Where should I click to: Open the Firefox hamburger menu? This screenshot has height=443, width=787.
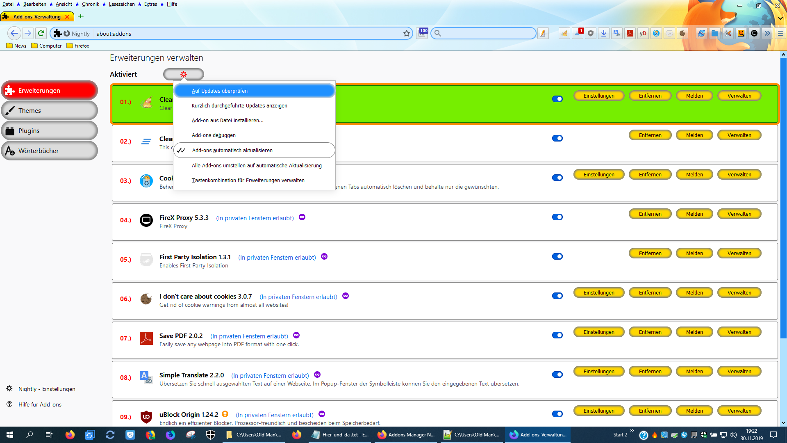tap(780, 34)
